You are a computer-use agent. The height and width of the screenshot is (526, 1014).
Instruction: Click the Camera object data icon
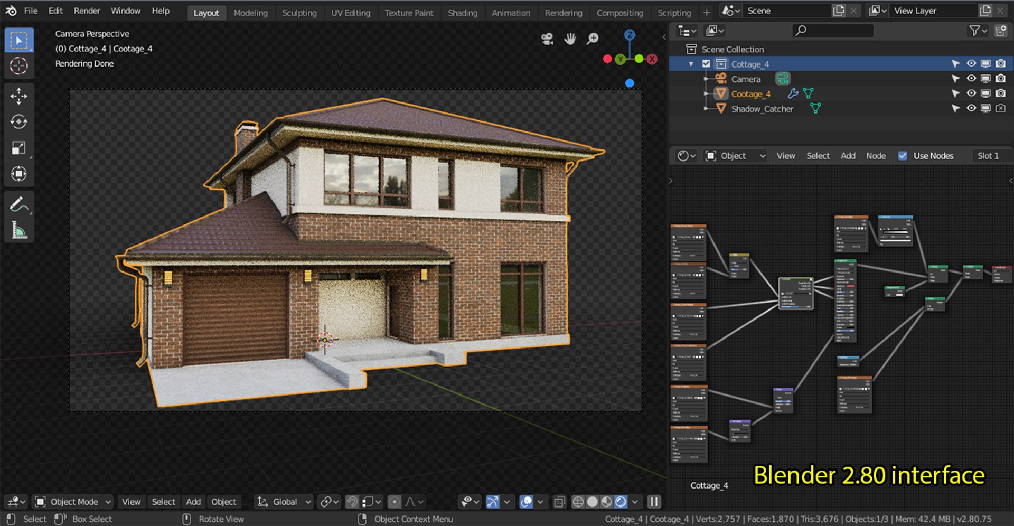(x=783, y=79)
